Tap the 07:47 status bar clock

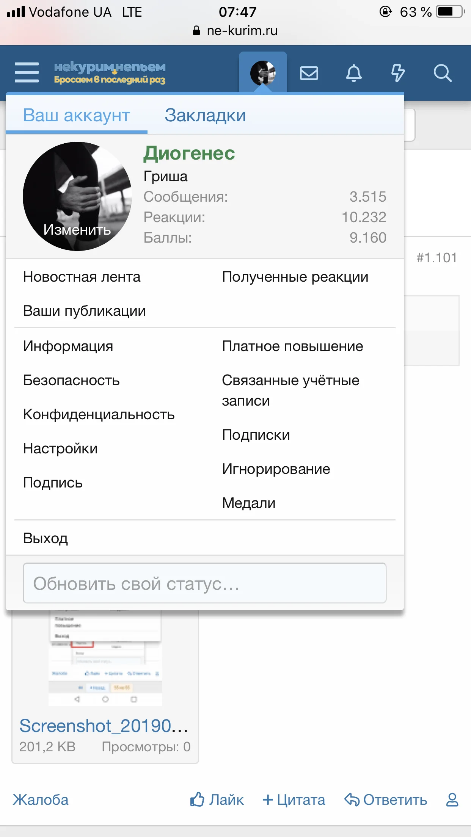pyautogui.click(x=237, y=12)
